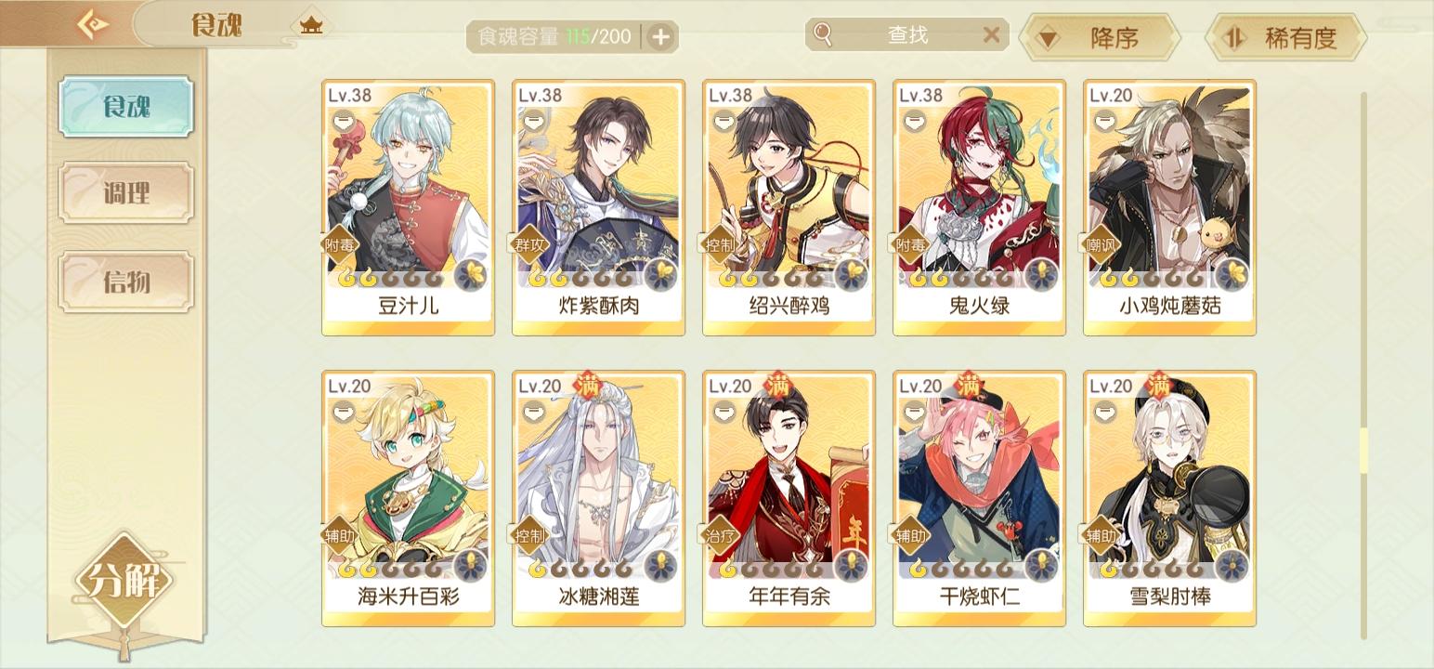Viewport: 1434px width, 669px height.
Task: Click the vertical scrollbar thumb
Action: click(1363, 451)
